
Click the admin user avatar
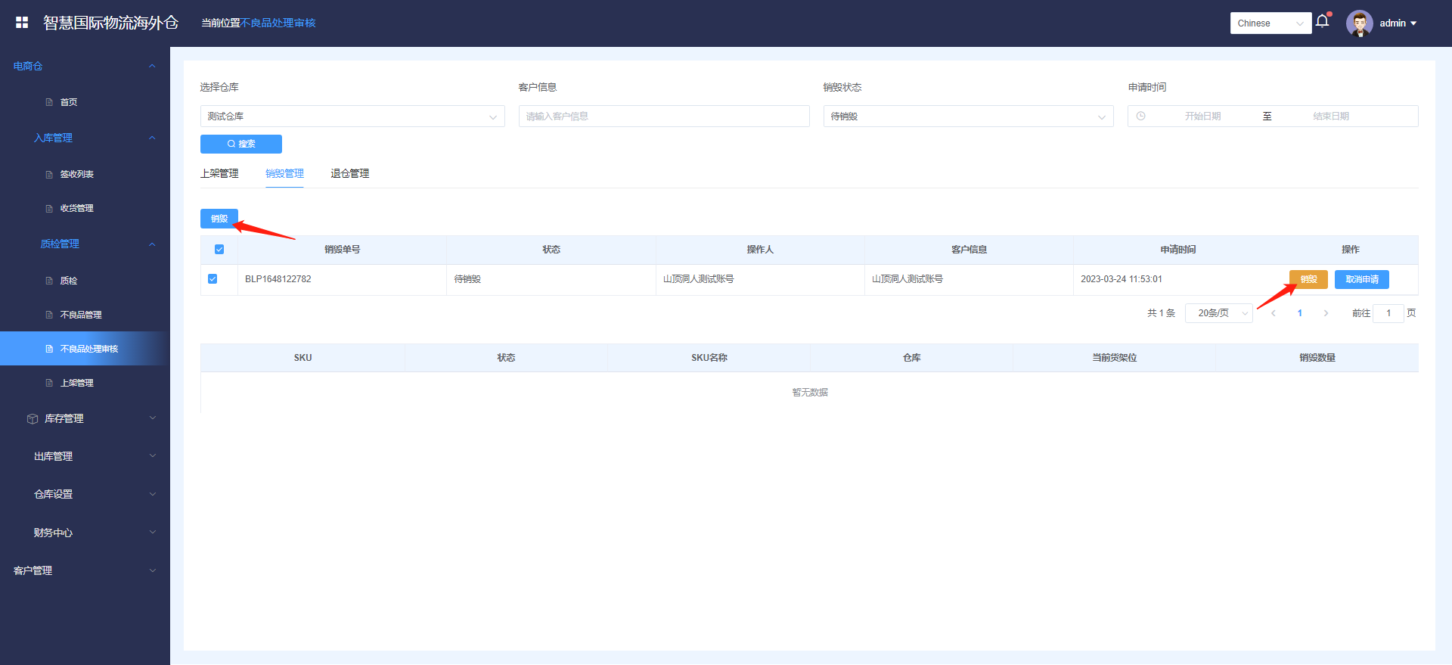(x=1359, y=23)
